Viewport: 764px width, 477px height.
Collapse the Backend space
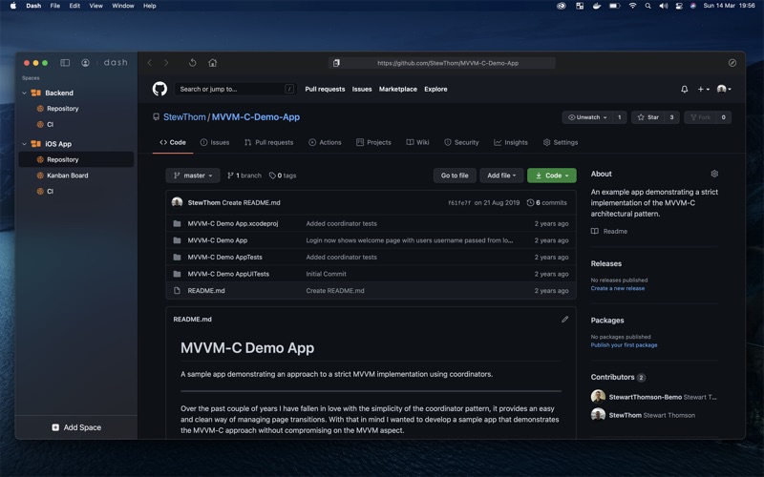[25, 93]
